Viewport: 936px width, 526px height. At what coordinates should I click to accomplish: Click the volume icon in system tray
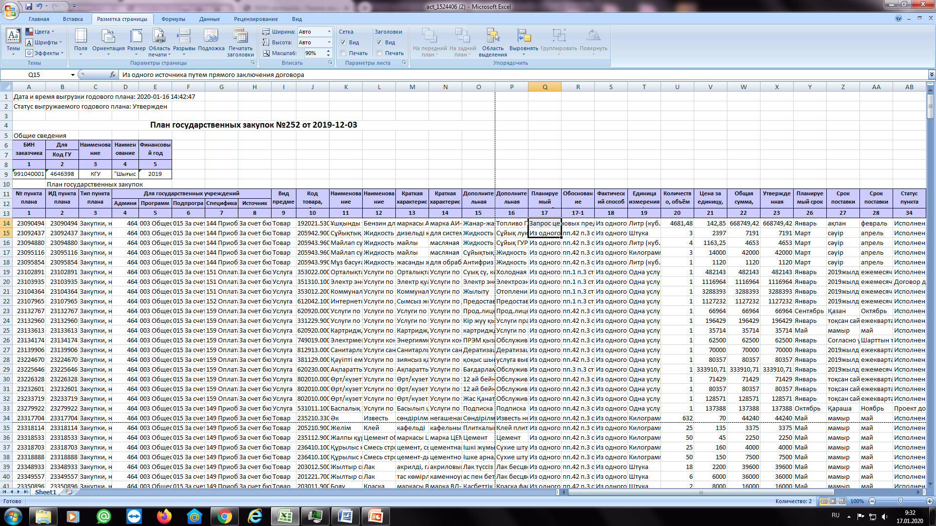tap(884, 516)
